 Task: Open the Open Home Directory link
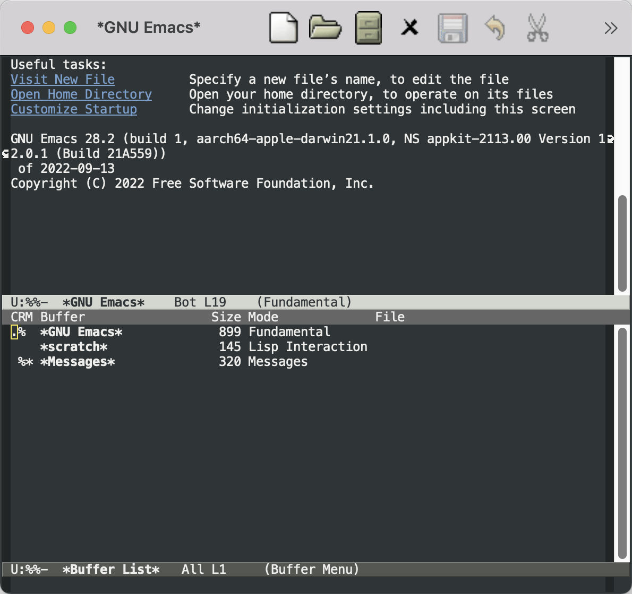pos(81,94)
